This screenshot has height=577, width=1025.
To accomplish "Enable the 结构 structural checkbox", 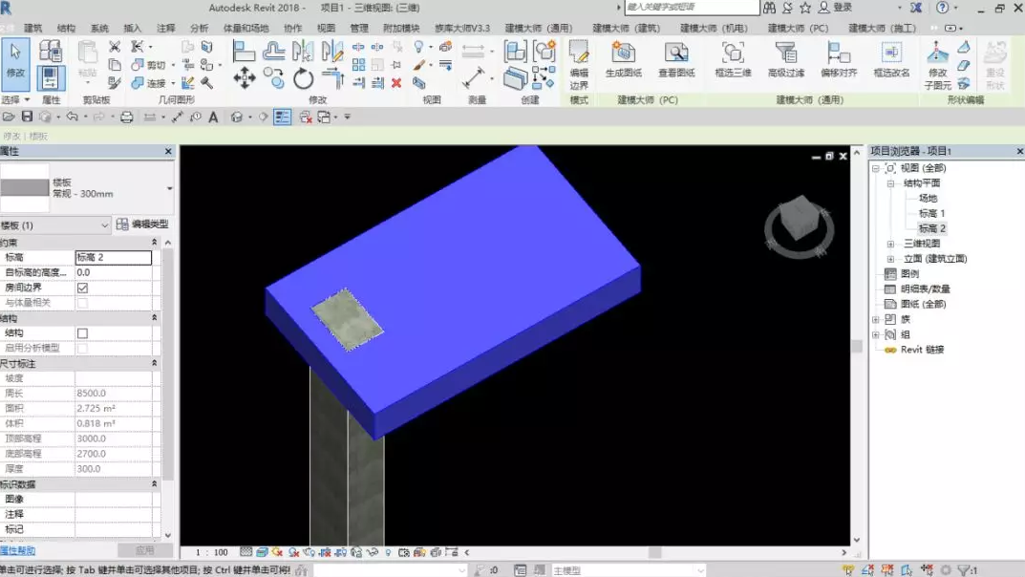I will [82, 333].
